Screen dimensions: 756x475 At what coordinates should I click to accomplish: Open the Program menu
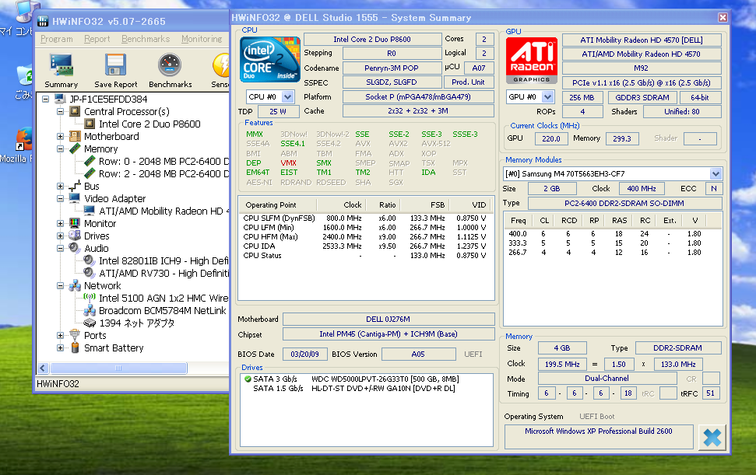coord(56,39)
